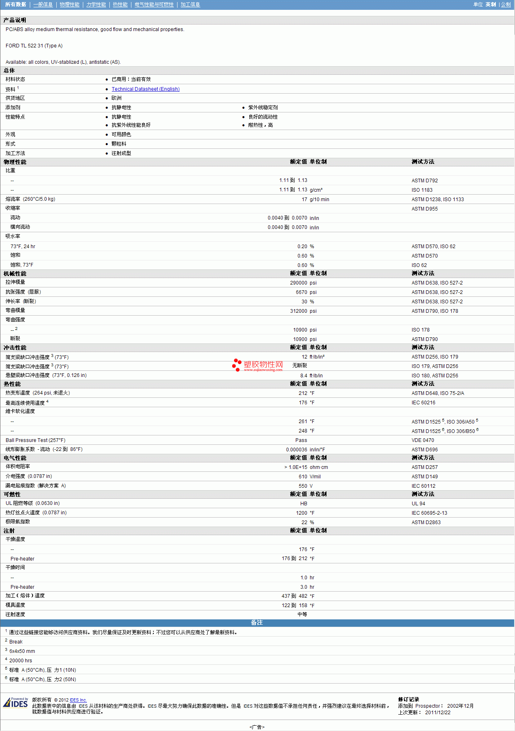Click the 体积电阻率 row label
Viewport: 515px width, 731px height.
tap(18, 466)
